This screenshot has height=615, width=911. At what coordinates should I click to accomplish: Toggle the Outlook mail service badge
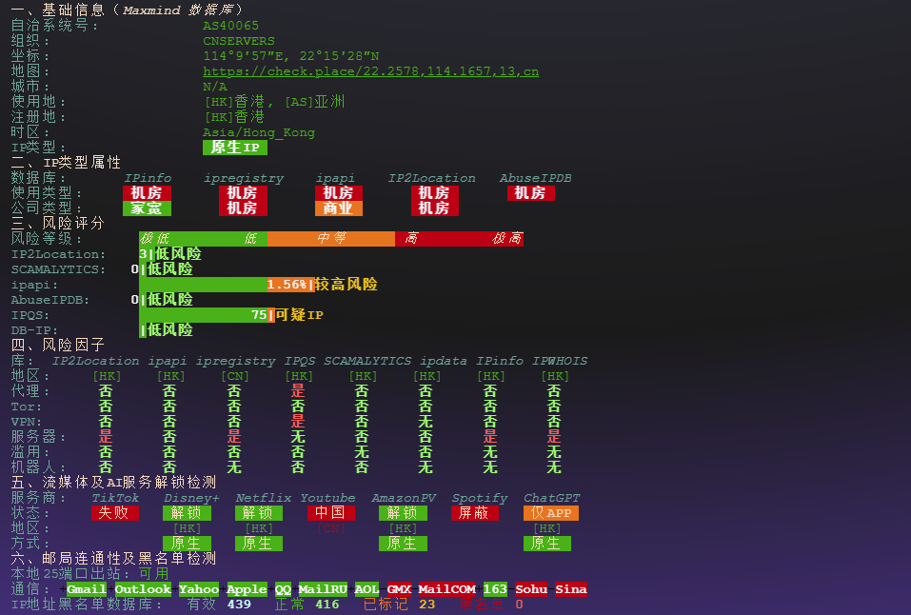(x=144, y=589)
